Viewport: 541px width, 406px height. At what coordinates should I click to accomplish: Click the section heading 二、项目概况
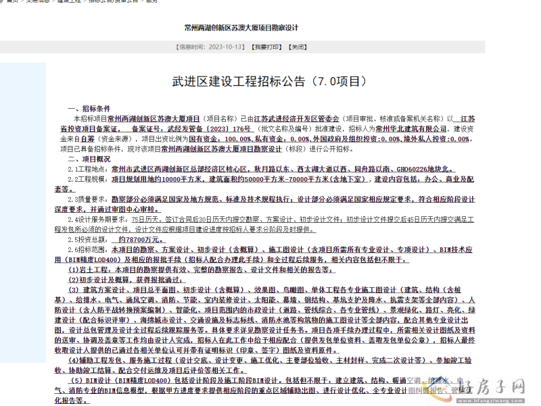[89, 159]
